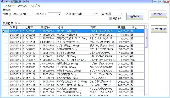Sort by フリガナ column header
Image resolution: width=170 pixels, height=98 pixels.
[103, 27]
